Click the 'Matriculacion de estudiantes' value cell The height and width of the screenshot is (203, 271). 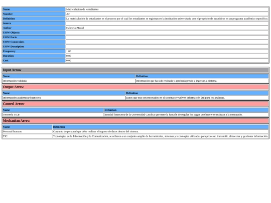[167, 10]
